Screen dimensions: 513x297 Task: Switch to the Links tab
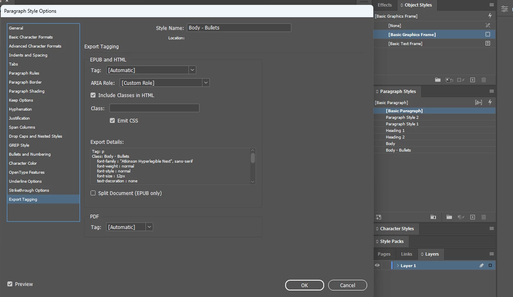pyautogui.click(x=406, y=254)
